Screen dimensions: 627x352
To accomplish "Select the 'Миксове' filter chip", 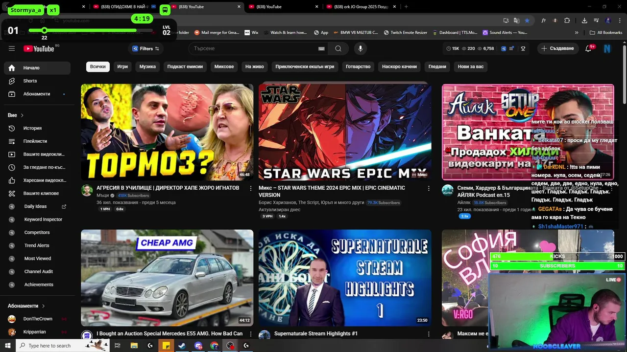I will (x=224, y=66).
